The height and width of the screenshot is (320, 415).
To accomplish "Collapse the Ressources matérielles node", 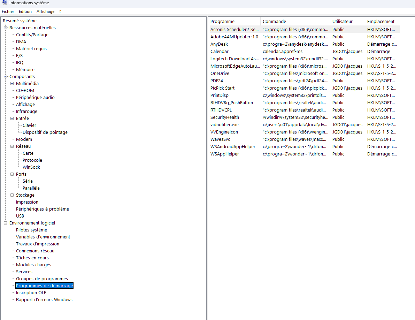I will pos(5,28).
